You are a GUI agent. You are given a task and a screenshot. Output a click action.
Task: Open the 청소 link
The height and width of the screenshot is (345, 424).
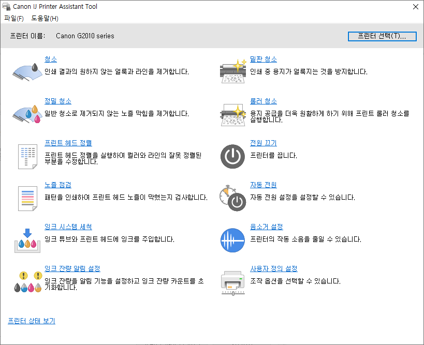(x=51, y=59)
